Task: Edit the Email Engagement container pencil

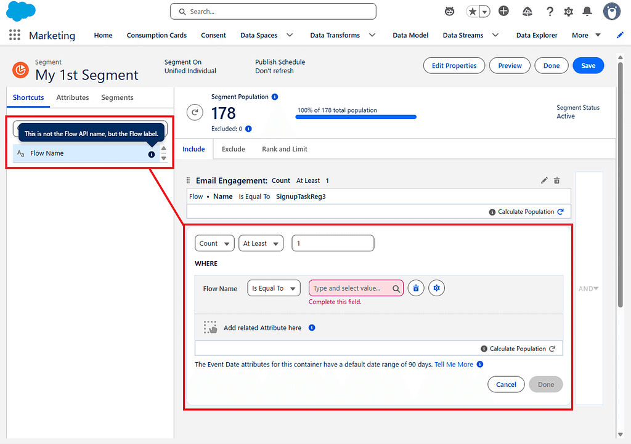Action: pos(544,180)
